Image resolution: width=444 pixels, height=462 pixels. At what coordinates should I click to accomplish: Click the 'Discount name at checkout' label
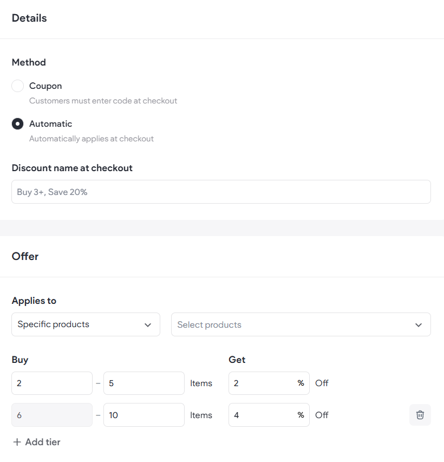click(x=72, y=168)
